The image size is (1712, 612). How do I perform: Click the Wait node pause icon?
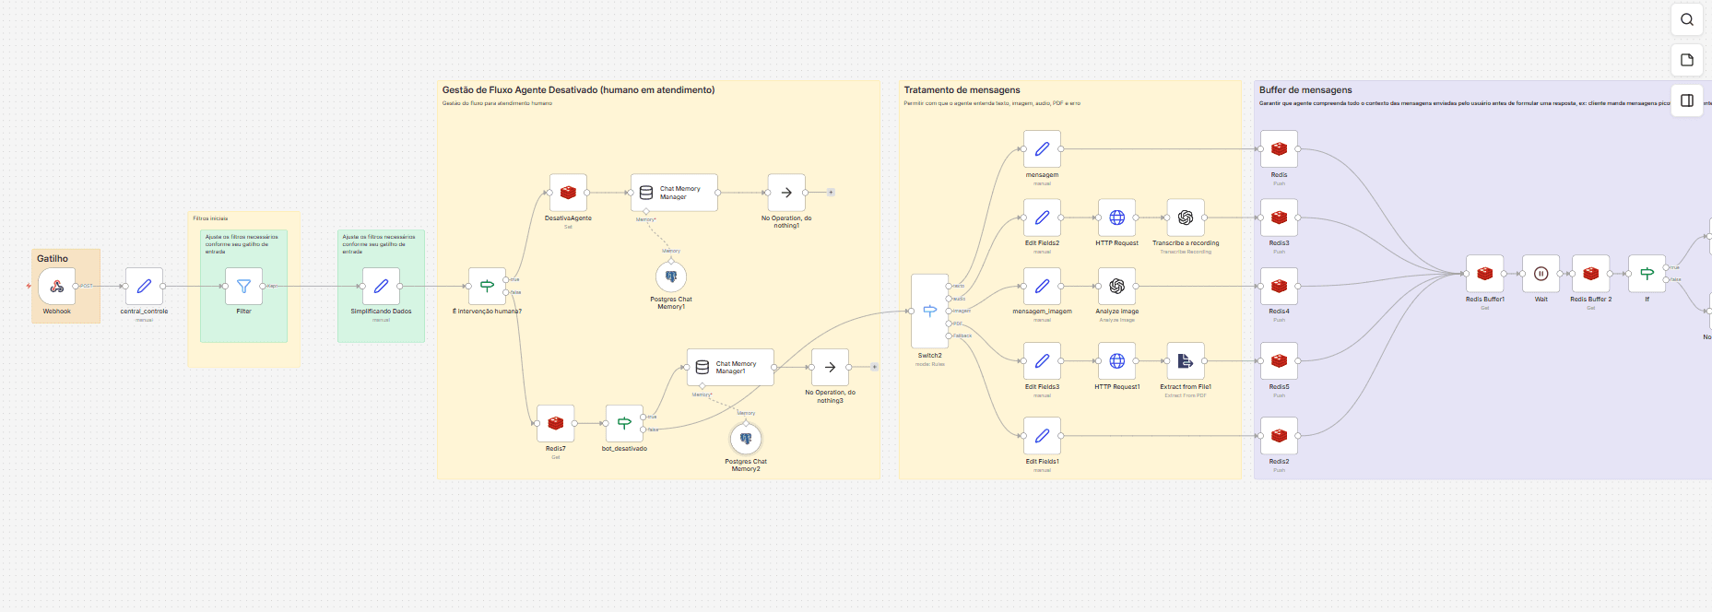point(1541,274)
